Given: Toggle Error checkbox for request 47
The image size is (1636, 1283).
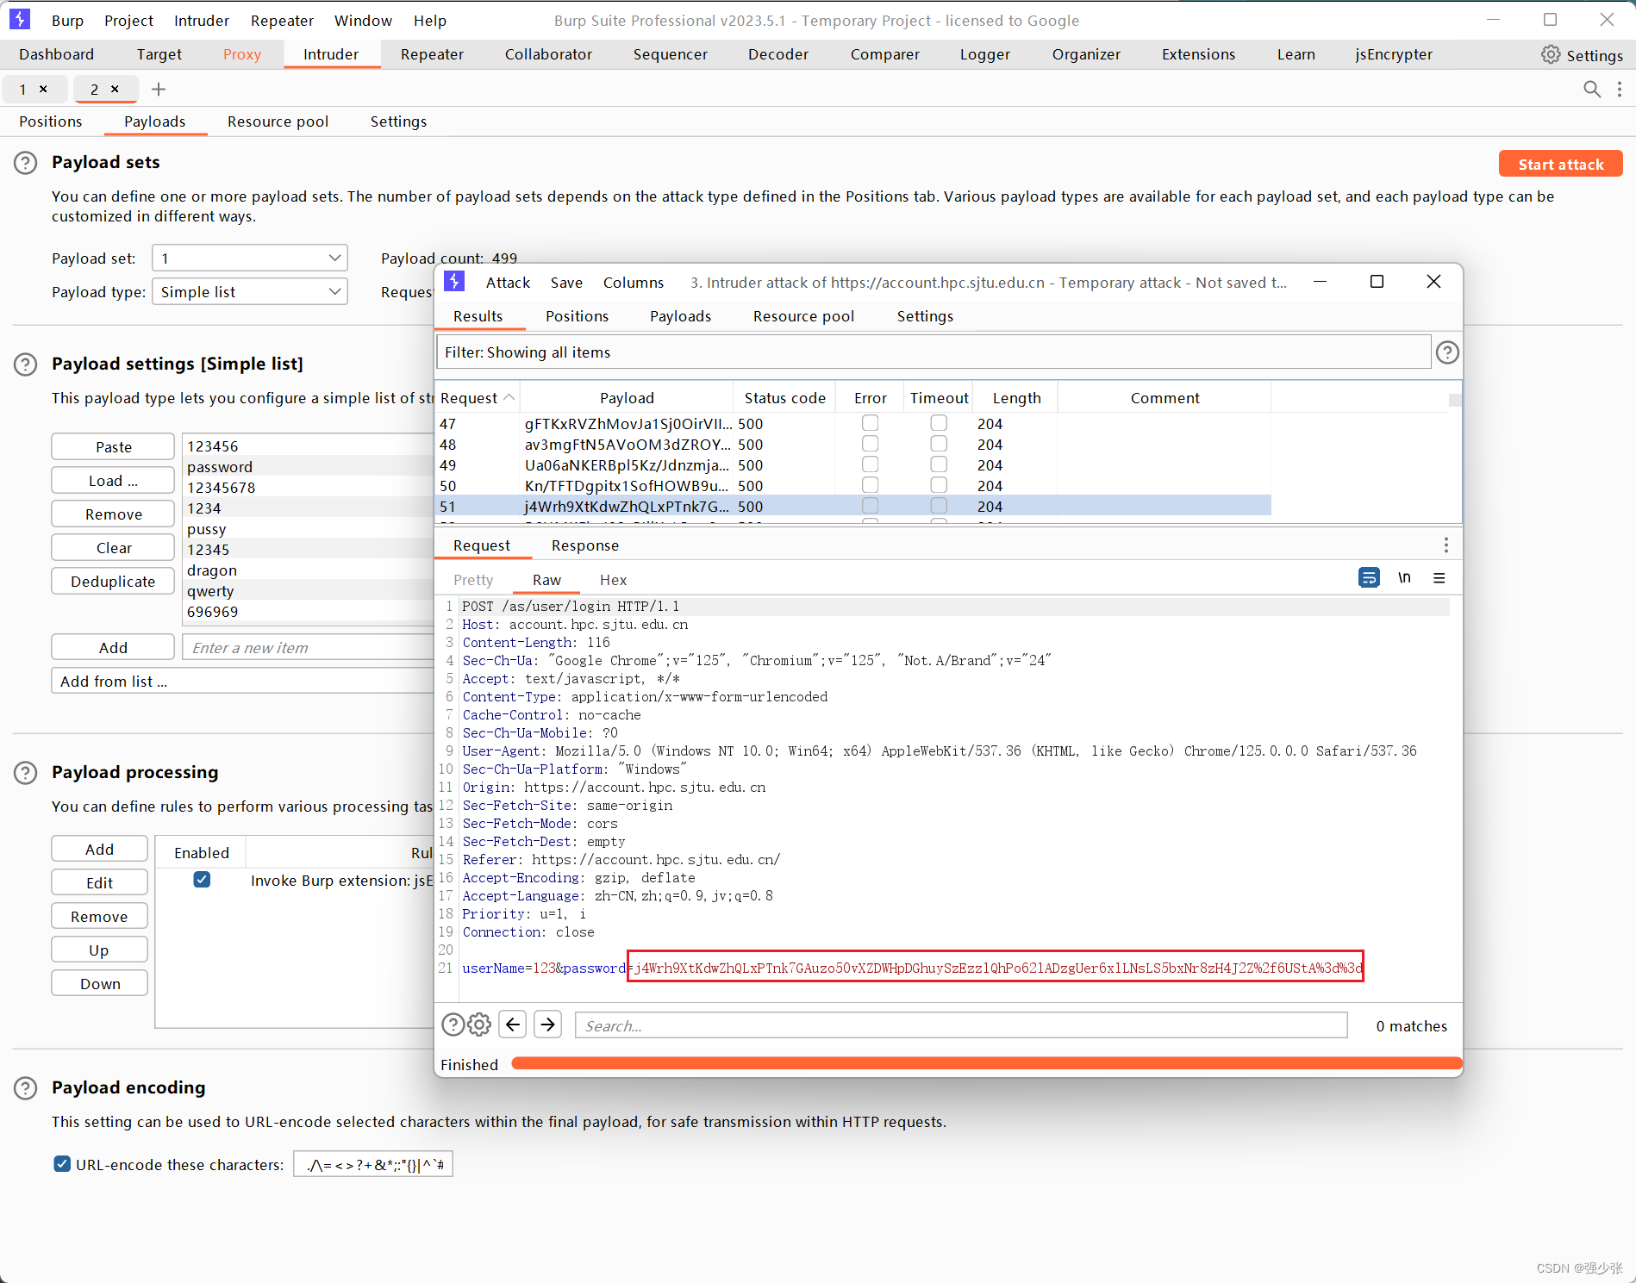Looking at the screenshot, I should [x=871, y=423].
